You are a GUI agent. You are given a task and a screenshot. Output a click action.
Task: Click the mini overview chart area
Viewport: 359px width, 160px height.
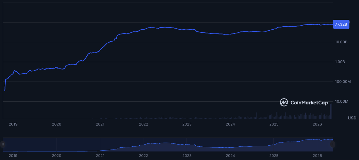coord(168,145)
